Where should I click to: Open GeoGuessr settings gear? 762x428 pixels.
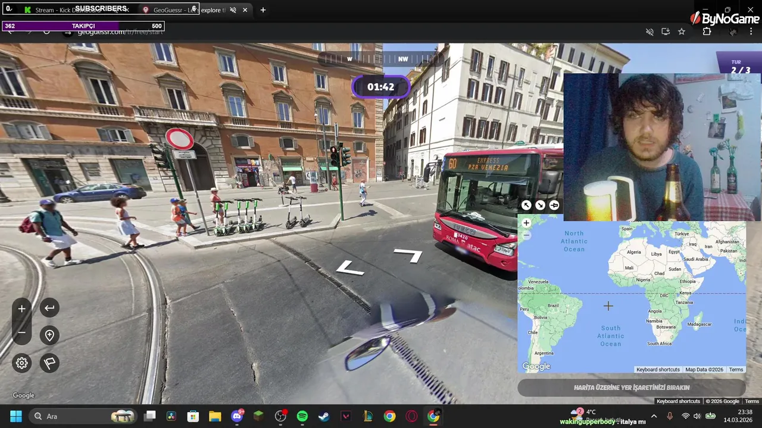pyautogui.click(x=22, y=363)
